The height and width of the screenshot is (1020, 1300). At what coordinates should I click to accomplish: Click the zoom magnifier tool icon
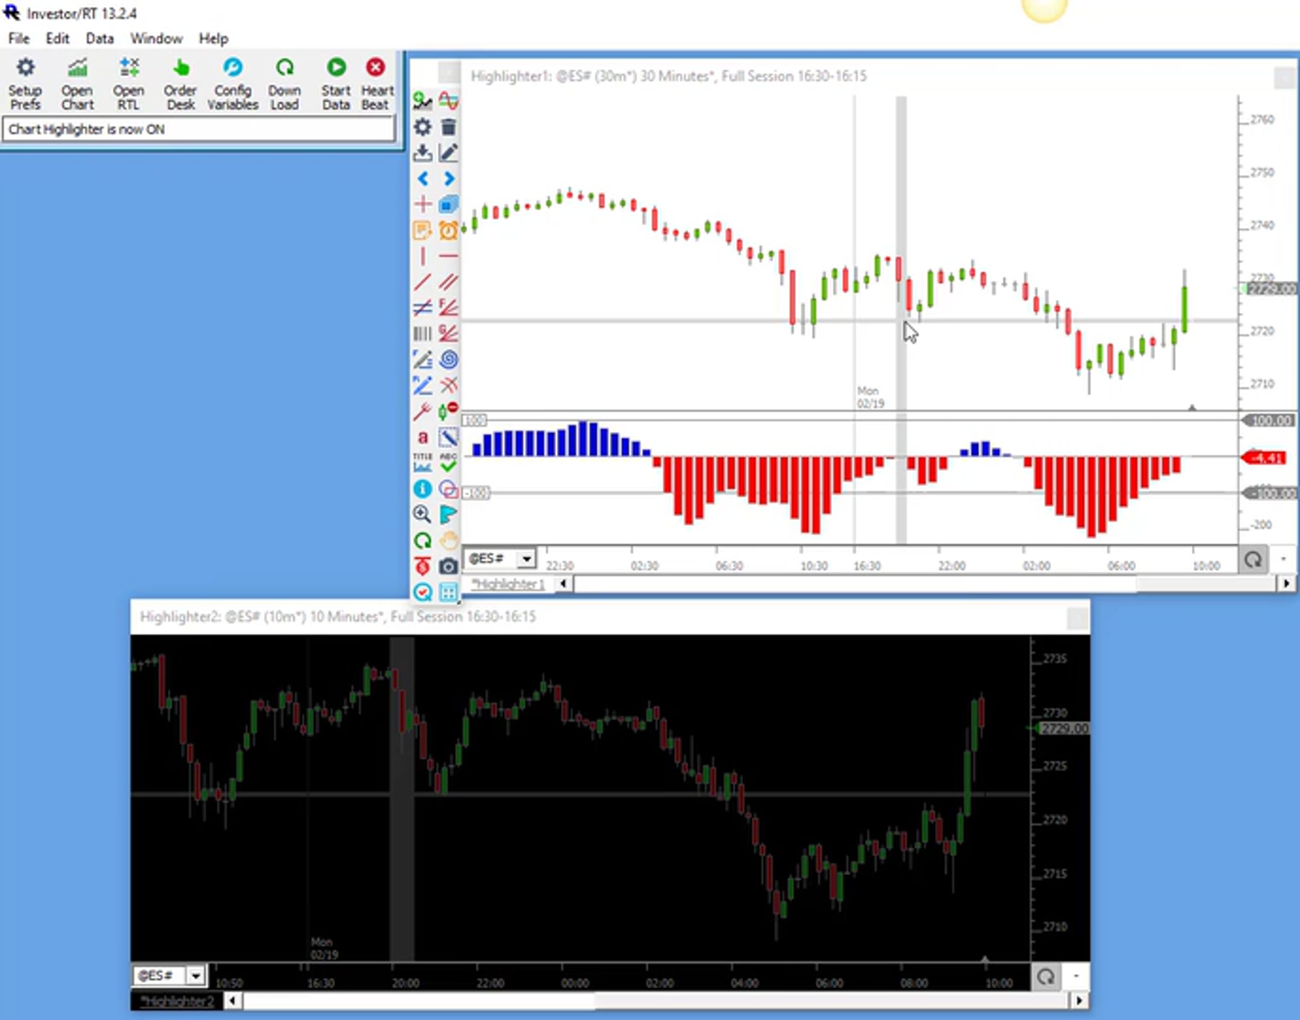click(422, 514)
